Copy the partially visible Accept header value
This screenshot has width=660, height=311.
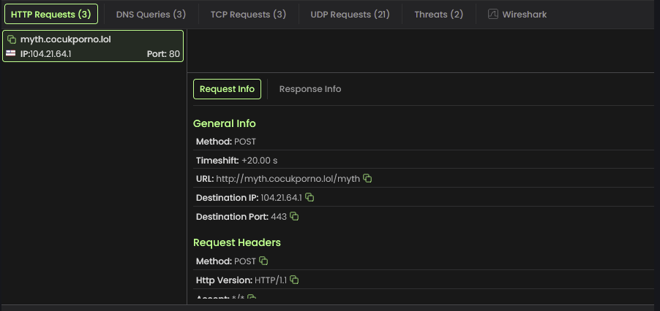(x=252, y=298)
